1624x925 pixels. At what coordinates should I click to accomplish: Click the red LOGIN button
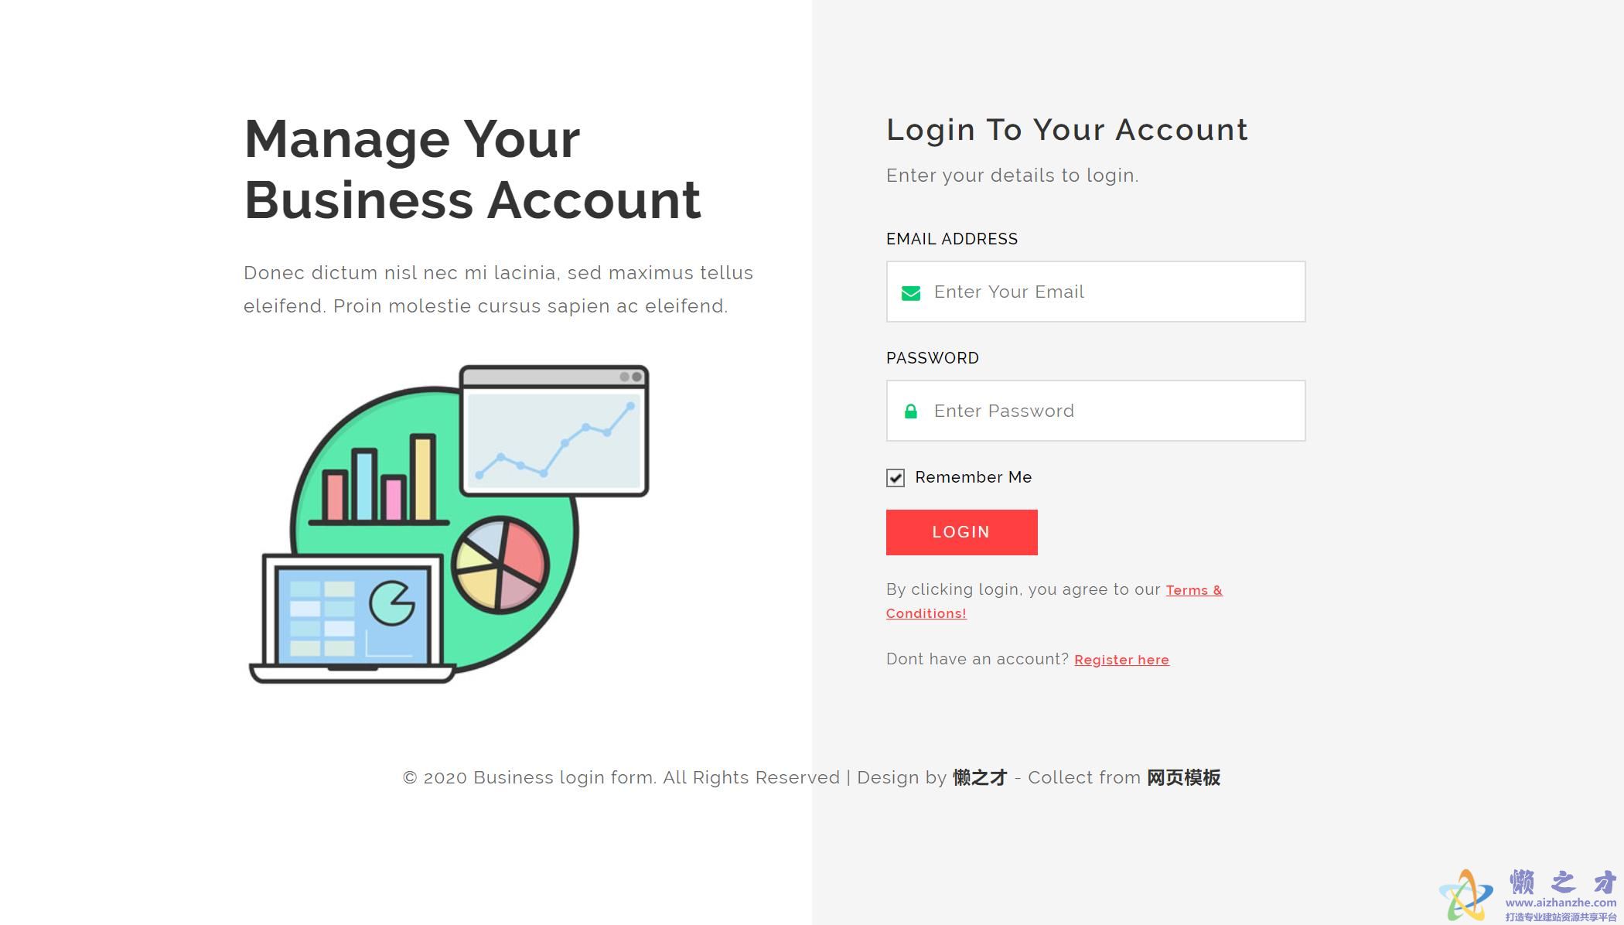(x=961, y=532)
